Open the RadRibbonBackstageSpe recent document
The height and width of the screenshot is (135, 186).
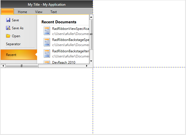71,40
